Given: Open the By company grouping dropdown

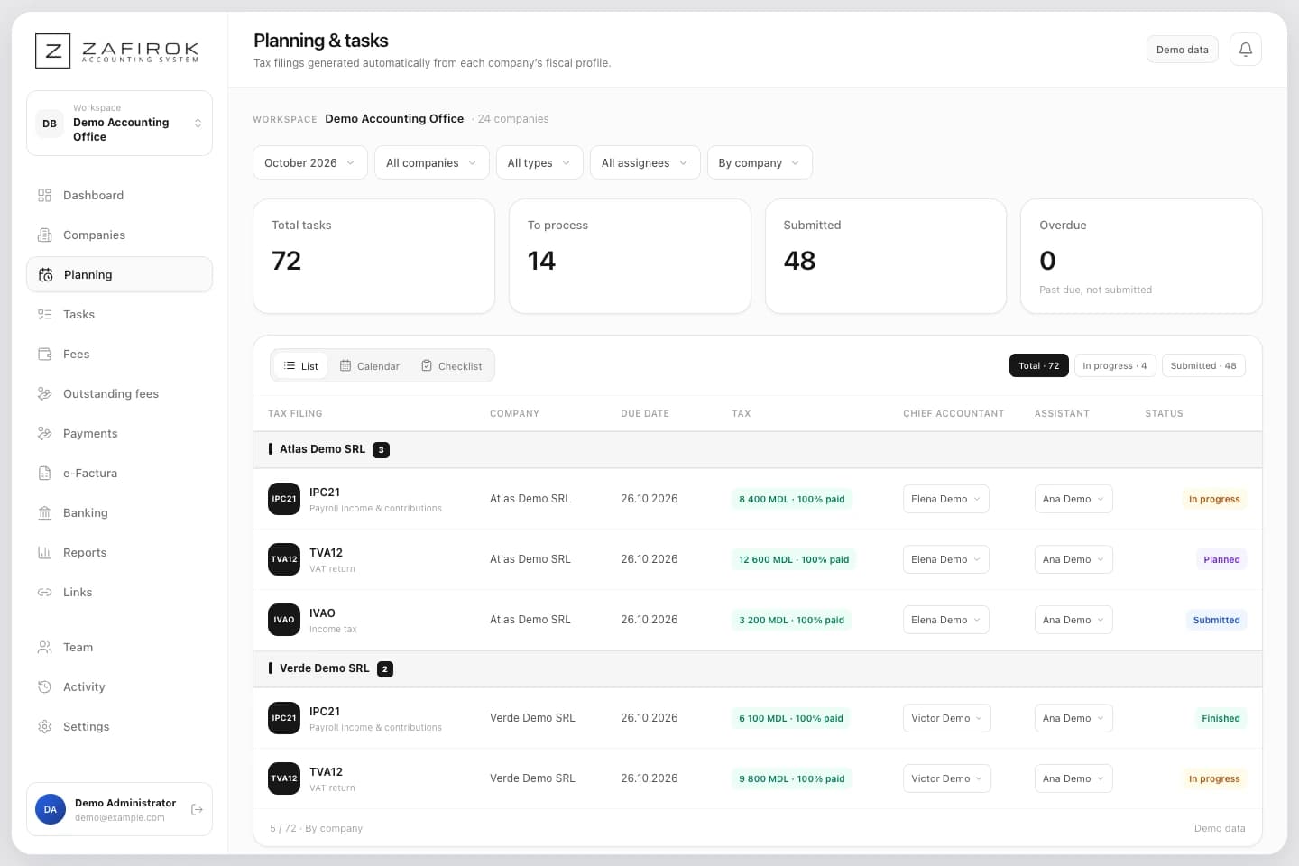Looking at the screenshot, I should 760,162.
